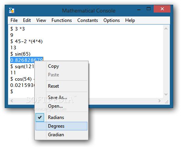Click the horizontal scrollbar left arrow

point(12,101)
